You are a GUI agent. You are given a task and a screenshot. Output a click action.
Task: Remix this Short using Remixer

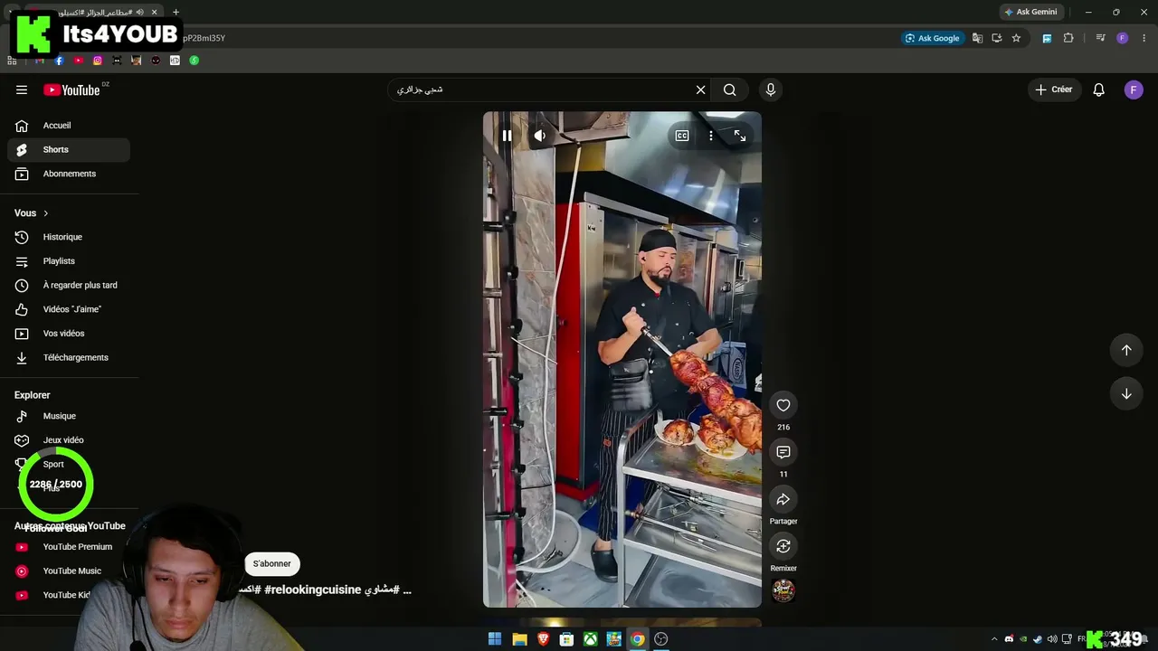tap(783, 546)
